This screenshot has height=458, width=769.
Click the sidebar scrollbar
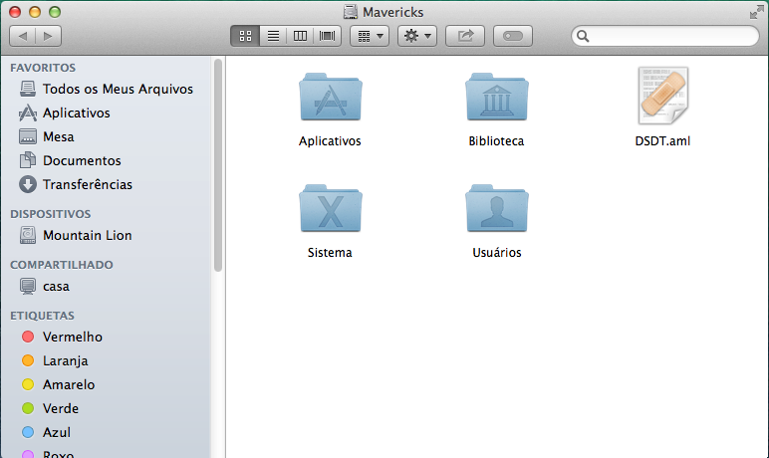217,164
